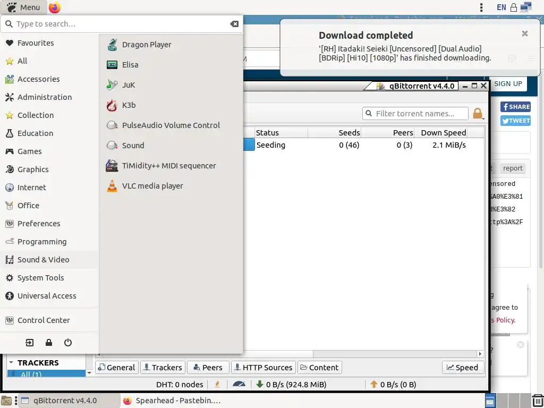The height and width of the screenshot is (408, 544).
Task: Click the download speed 0 B/s (924.8 MiB)
Action: pos(292,385)
